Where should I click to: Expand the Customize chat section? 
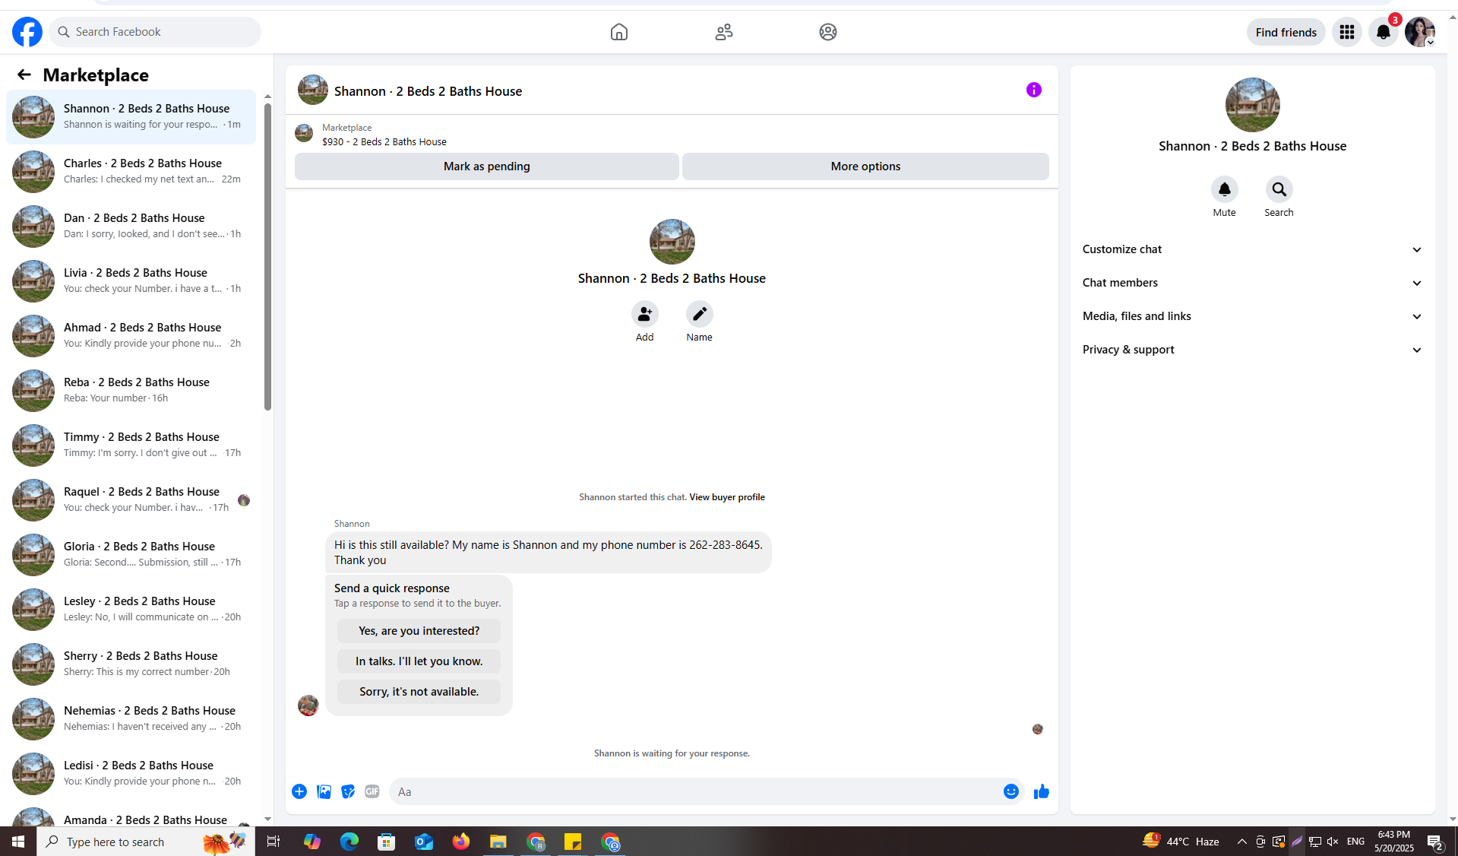click(x=1252, y=249)
